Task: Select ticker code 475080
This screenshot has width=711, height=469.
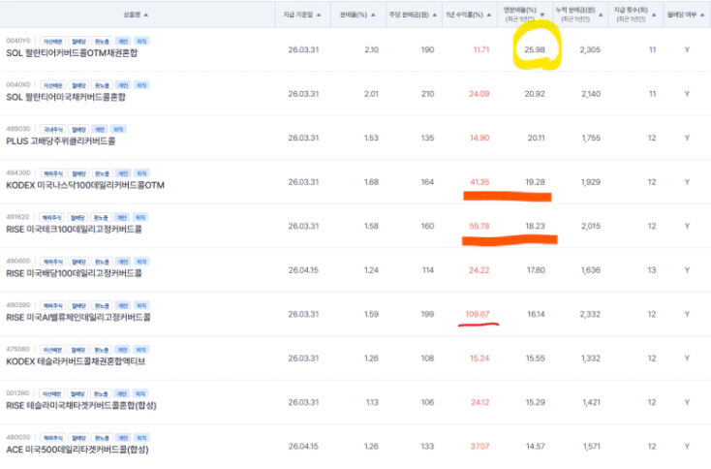Action: 18,349
